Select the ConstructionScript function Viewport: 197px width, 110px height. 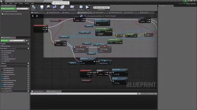pos(9,51)
